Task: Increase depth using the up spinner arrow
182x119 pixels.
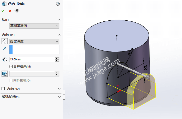Action: point(57,58)
